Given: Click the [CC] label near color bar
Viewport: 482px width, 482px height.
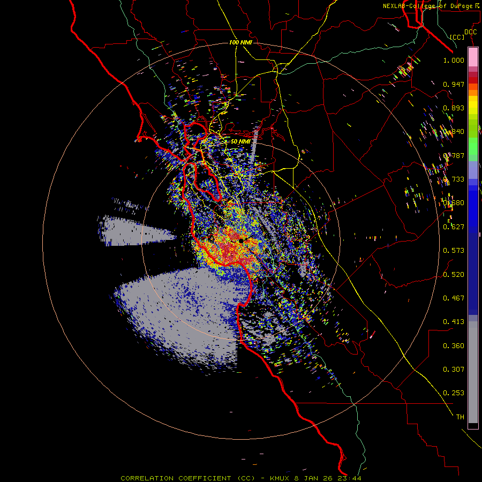Looking at the screenshot, I should click(457, 37).
